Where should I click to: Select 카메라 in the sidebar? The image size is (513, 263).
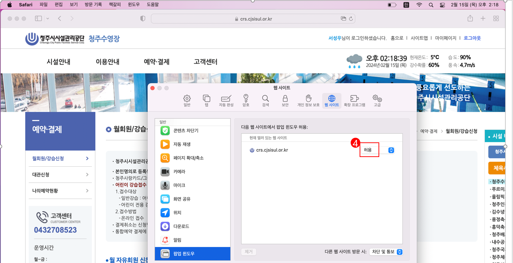[193, 172]
